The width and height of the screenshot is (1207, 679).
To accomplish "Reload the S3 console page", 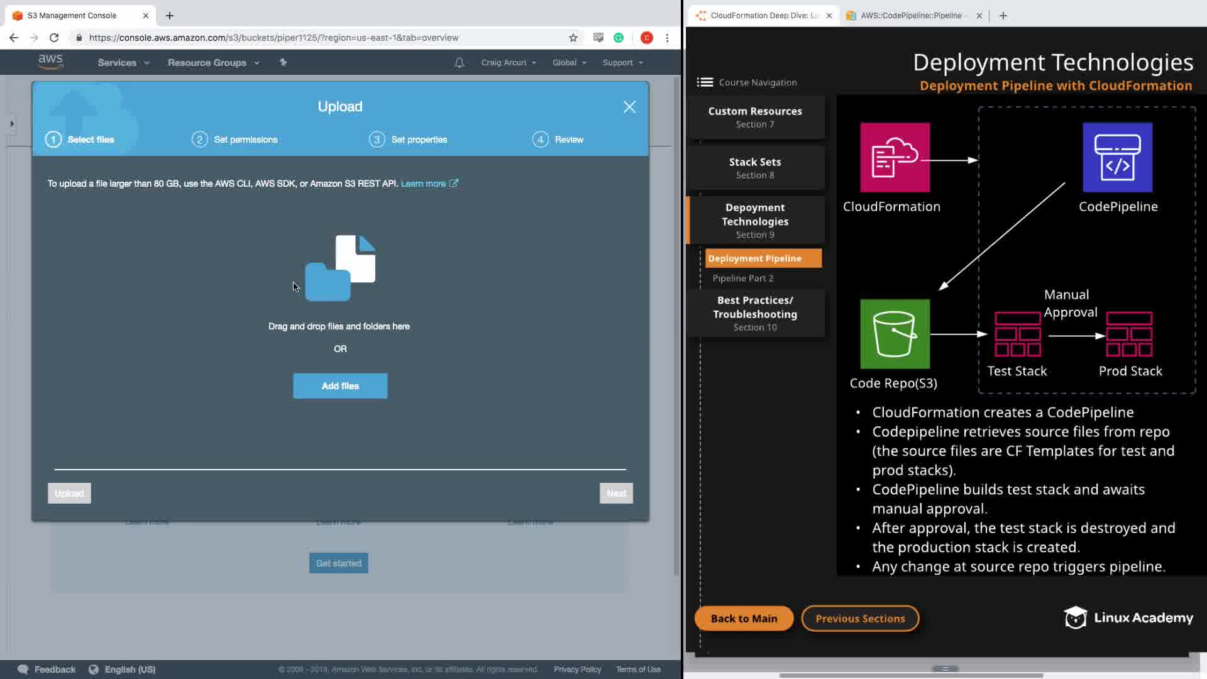I will coord(54,38).
